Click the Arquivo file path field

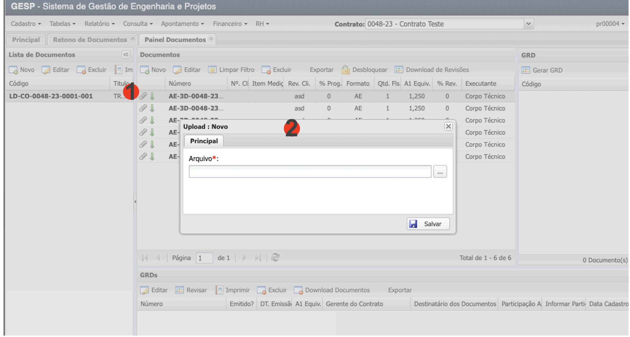tap(310, 172)
